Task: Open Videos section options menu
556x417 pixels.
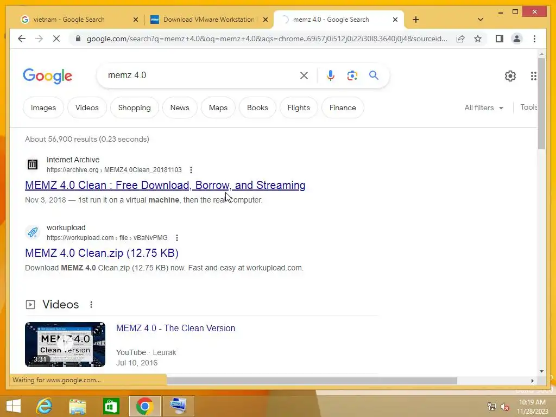Action: tap(91, 305)
